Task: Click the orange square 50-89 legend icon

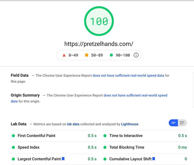Action: tap(87, 55)
